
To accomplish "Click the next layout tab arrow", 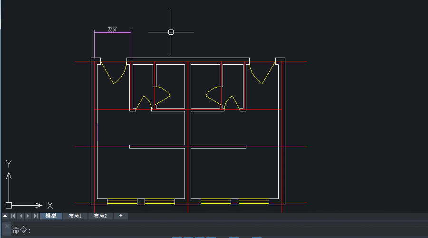I will click(x=28, y=216).
